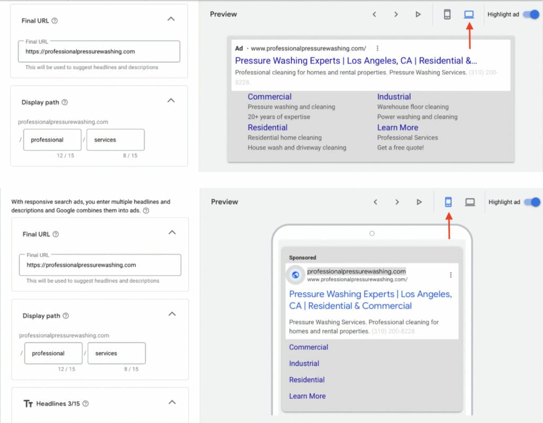Click the previous arrow in bottom Preview pane
The height and width of the screenshot is (423, 543).
coord(376,202)
